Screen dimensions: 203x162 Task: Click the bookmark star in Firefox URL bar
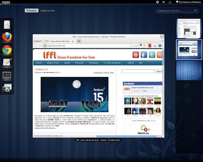pos(131,46)
